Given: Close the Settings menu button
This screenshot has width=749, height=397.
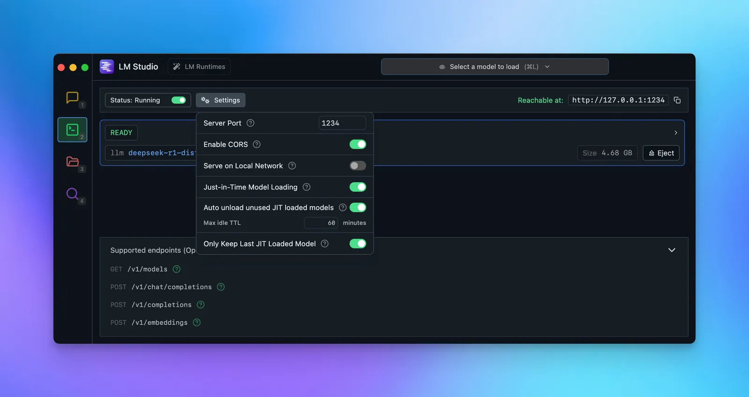Looking at the screenshot, I should (220, 100).
